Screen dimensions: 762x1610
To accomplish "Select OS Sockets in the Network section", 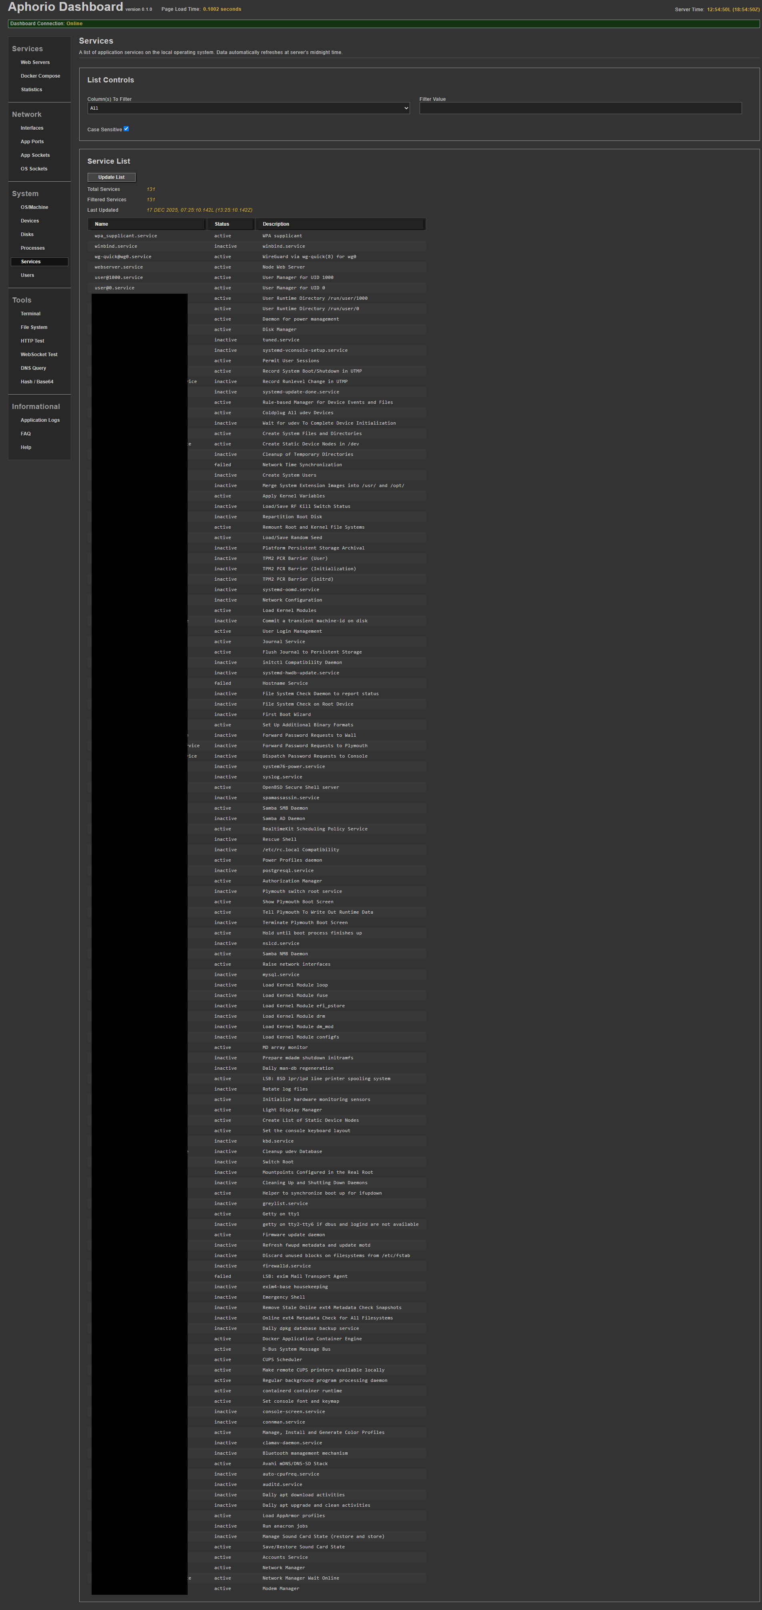I will (34, 169).
